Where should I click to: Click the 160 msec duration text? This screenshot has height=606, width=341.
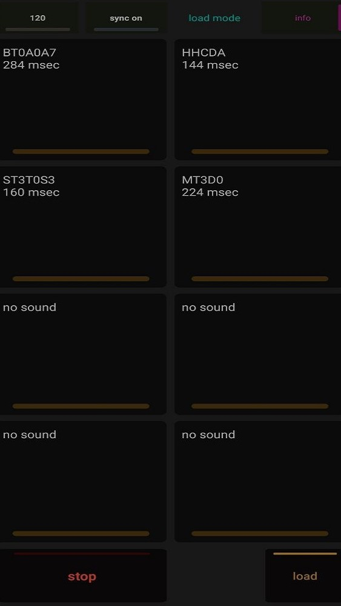(31, 192)
